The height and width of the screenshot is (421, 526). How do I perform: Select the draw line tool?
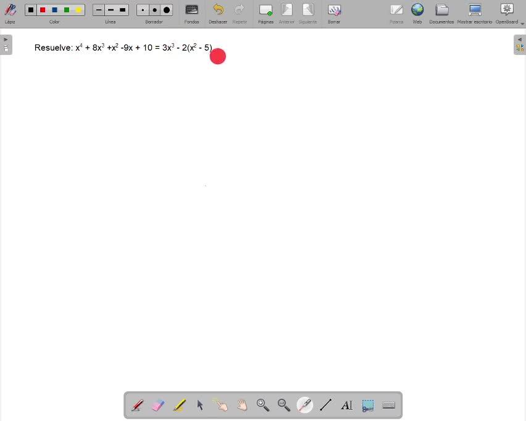click(x=326, y=405)
